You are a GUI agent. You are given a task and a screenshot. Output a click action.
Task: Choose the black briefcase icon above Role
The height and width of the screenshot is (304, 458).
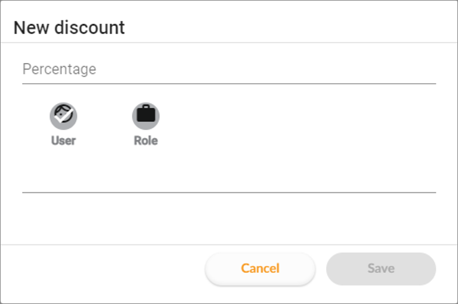click(146, 116)
